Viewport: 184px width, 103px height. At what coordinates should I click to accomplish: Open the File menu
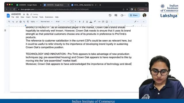coord(13,17)
